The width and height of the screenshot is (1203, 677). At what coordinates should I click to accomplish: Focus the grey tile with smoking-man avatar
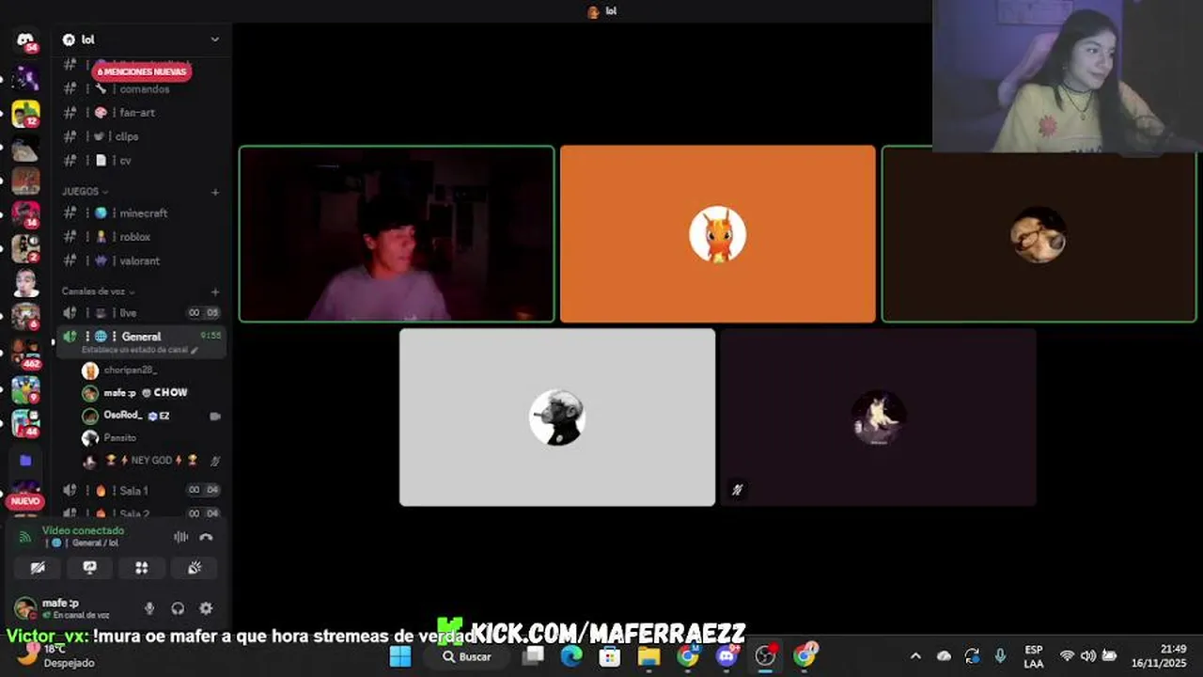[x=557, y=417]
